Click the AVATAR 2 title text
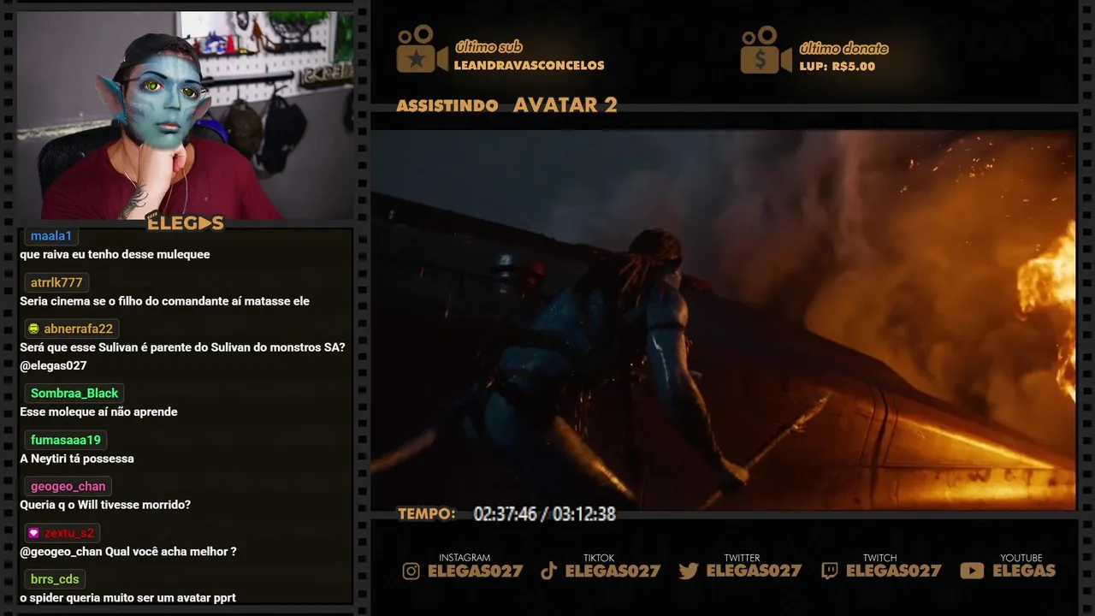This screenshot has height=616, width=1095. (x=565, y=105)
